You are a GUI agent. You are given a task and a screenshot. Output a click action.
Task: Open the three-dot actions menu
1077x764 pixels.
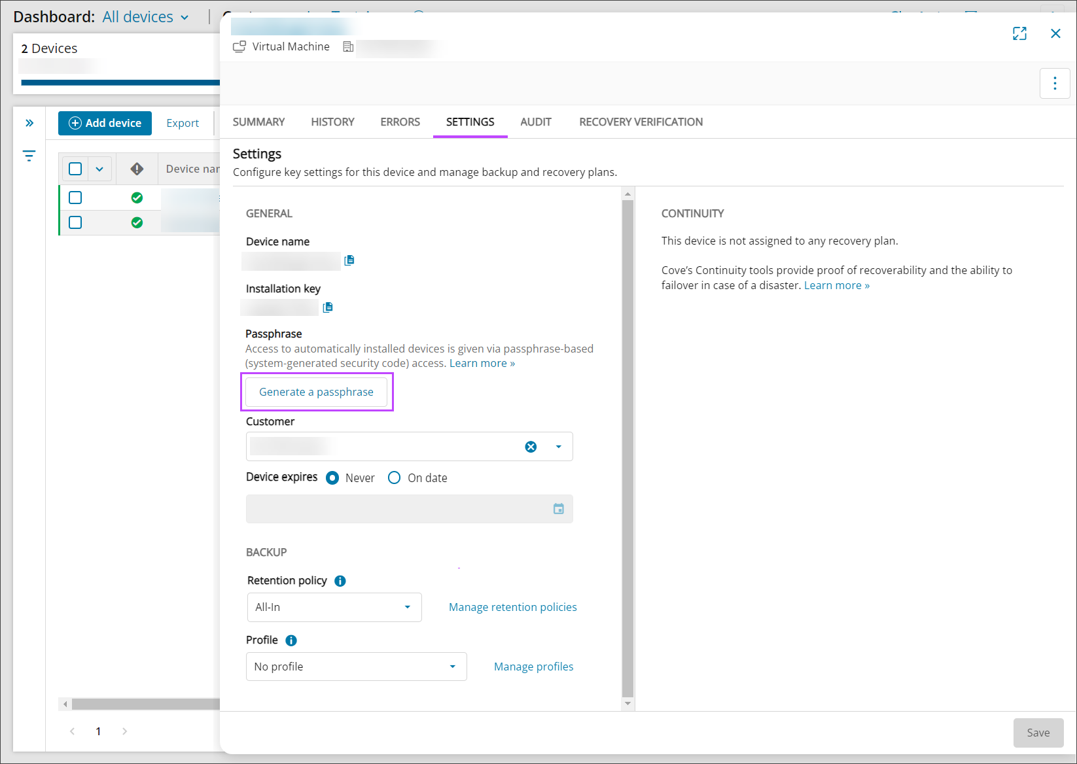[1054, 83]
